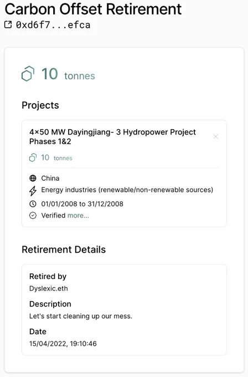Click the retirement date 15/04/2022, 19:10:46
The width and height of the screenshot is (248, 377).
(63, 344)
